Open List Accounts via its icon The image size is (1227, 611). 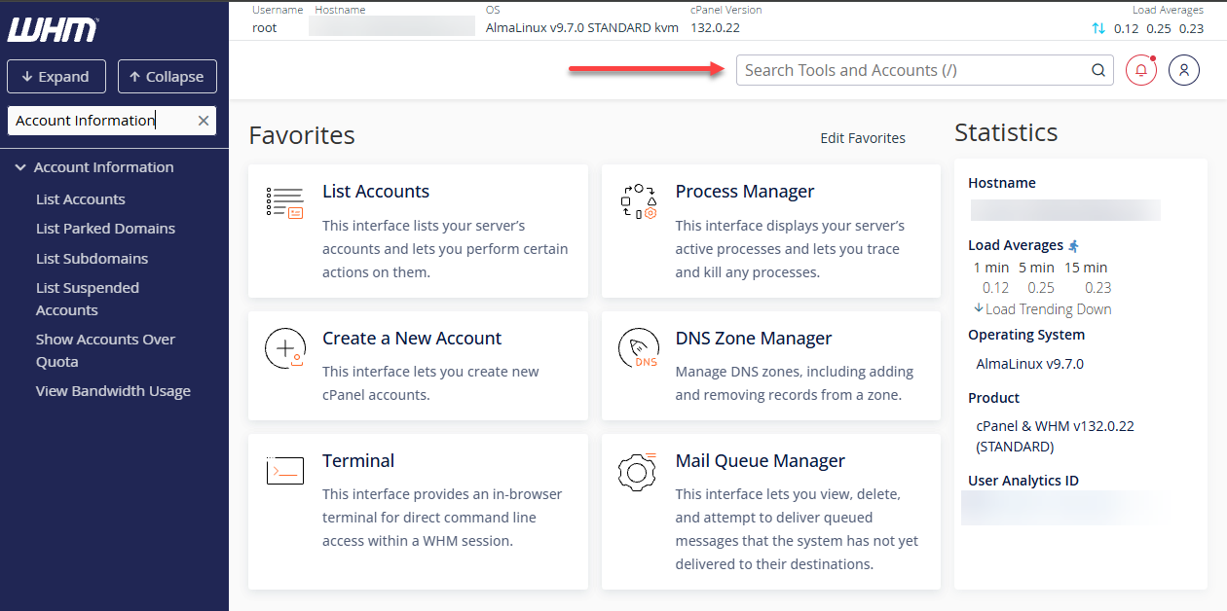click(285, 201)
